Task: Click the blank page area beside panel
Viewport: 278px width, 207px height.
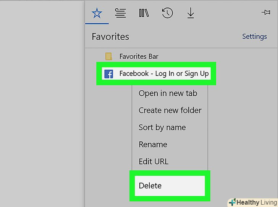Action: tap(42, 103)
